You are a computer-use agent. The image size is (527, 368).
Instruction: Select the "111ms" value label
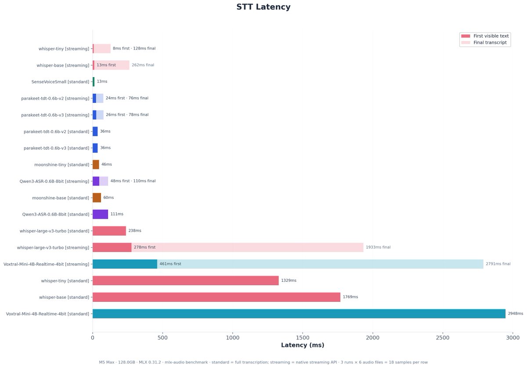(117, 214)
